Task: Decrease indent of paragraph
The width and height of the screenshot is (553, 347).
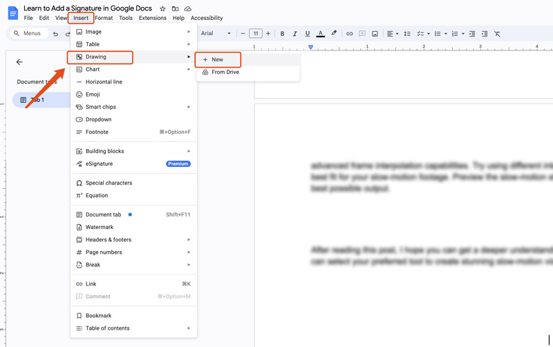Action: pyautogui.click(x=472, y=34)
